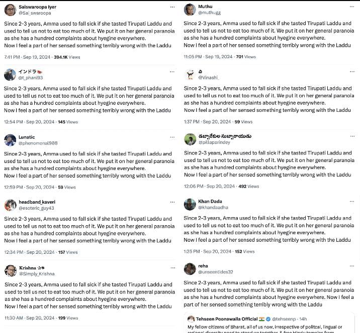This screenshot has height=333, width=360.
Task: Click the @phenomenal908 handle
Action: pos(38,143)
